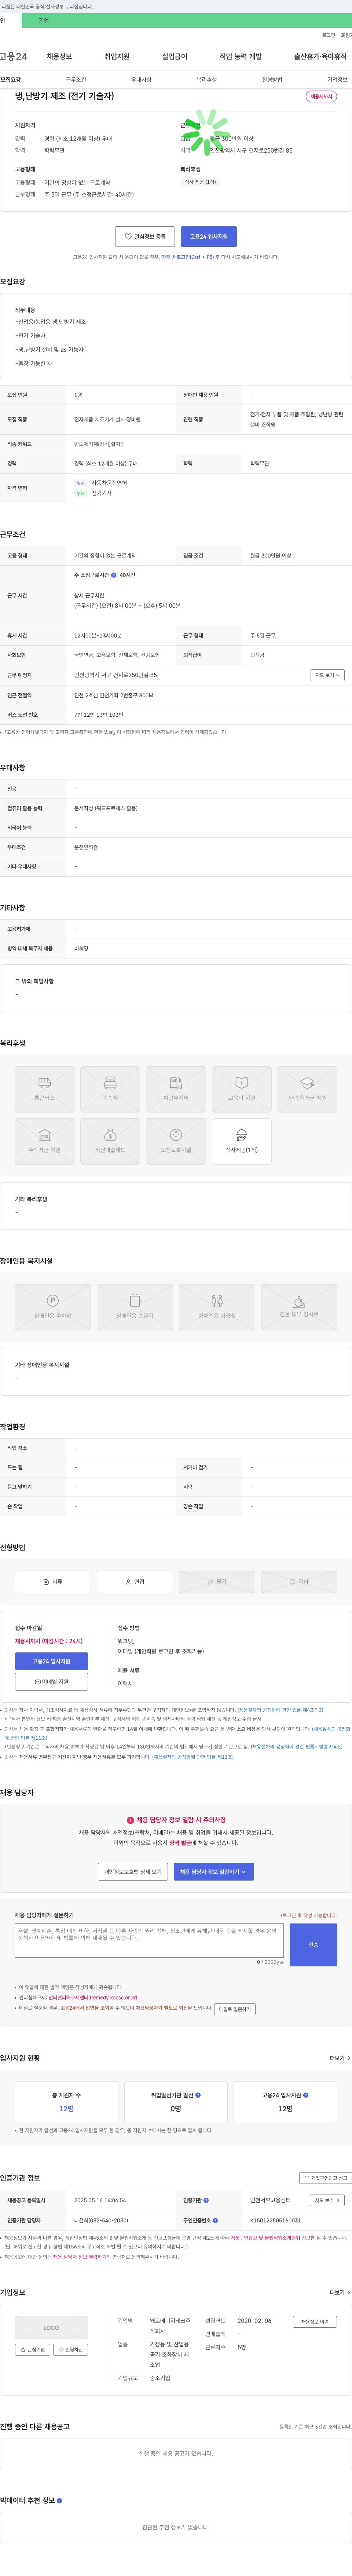
Task: Select the 기숙사 welfare icon
Action: click(110, 1089)
